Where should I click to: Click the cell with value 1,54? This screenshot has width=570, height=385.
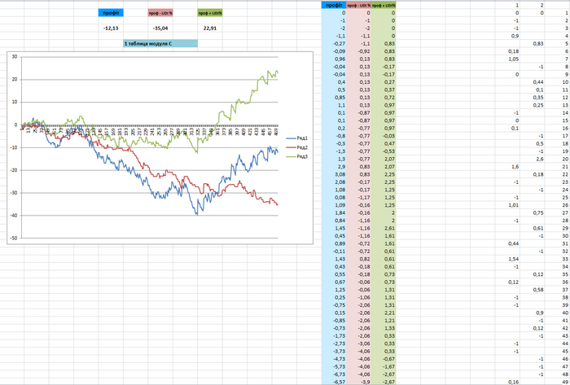click(x=507, y=259)
